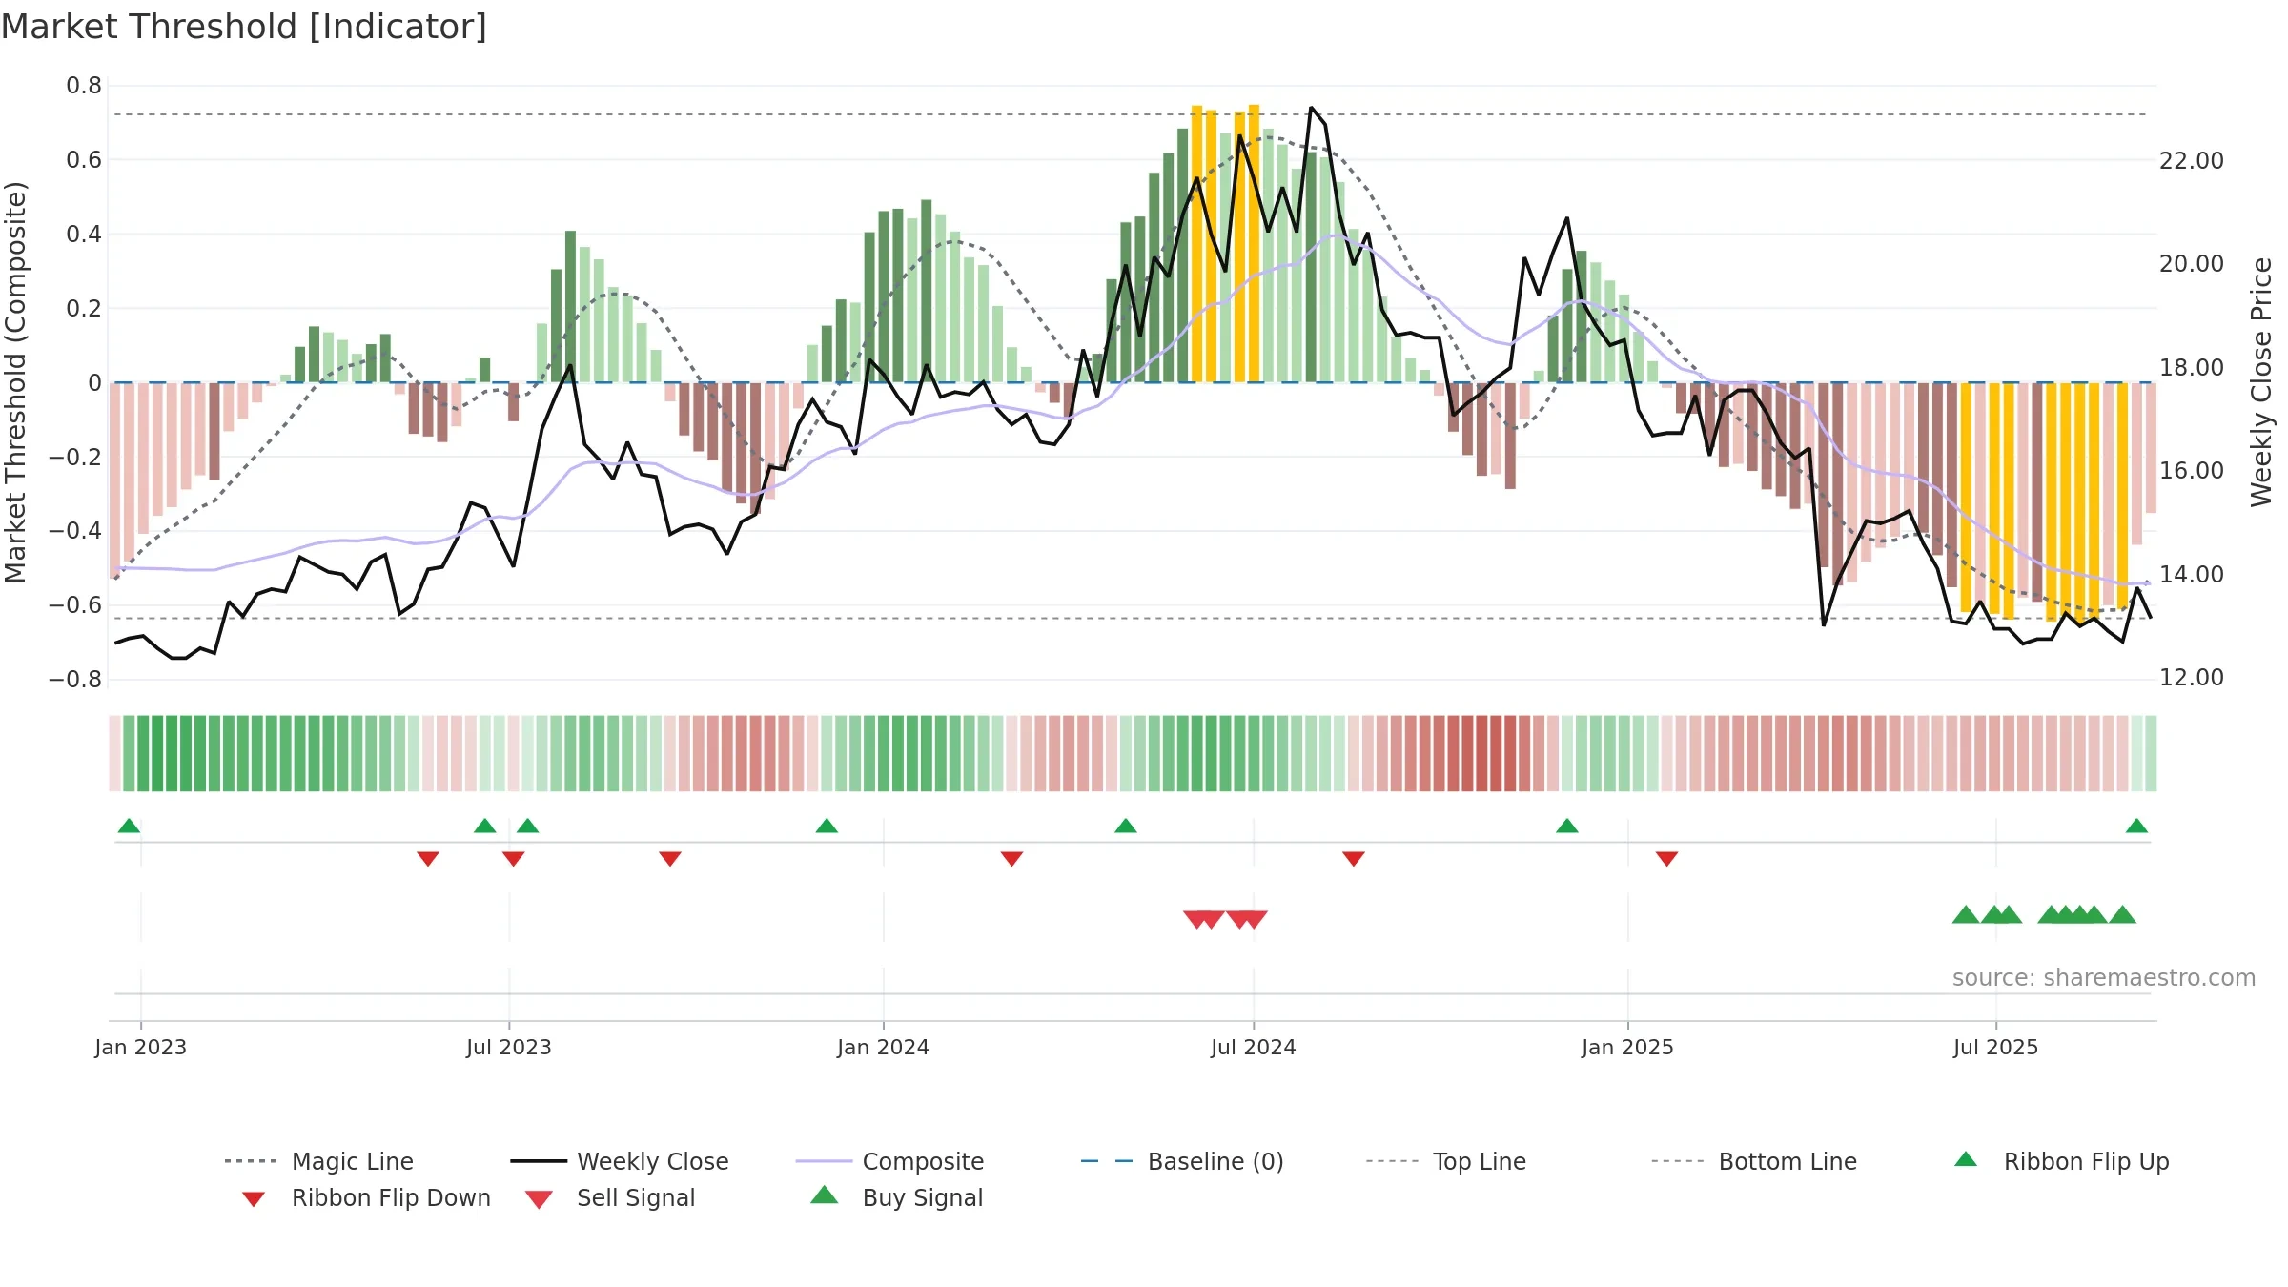This screenshot has height=1287, width=2288.
Task: Click the chart title Market Threshold [Indicator]
Action: coord(244,27)
